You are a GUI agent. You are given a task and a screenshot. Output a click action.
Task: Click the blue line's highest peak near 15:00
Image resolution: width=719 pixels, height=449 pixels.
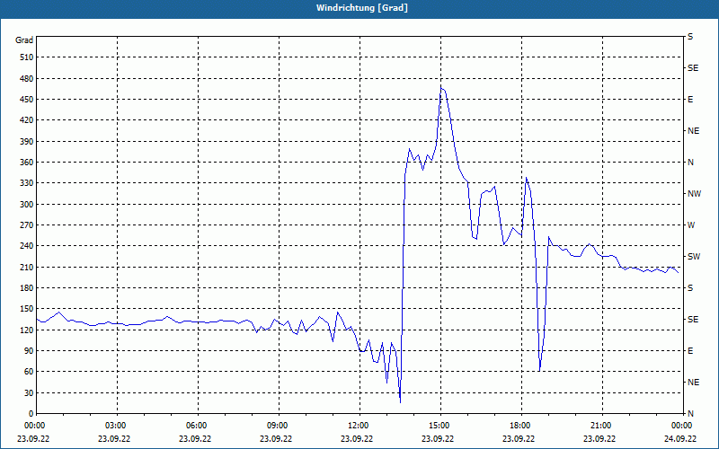[x=441, y=88]
